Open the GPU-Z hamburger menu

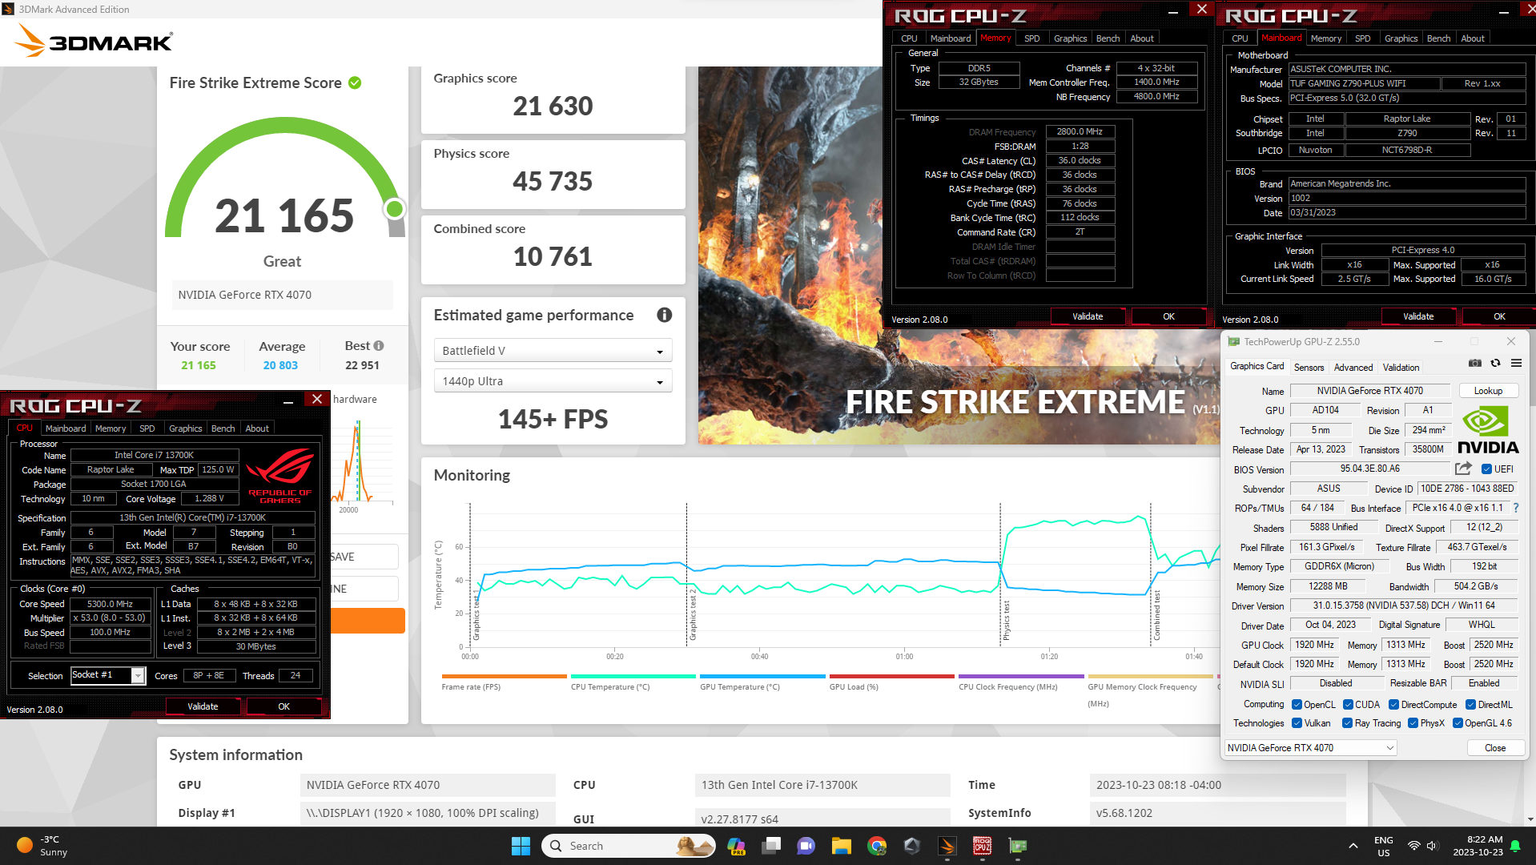pos(1516,363)
